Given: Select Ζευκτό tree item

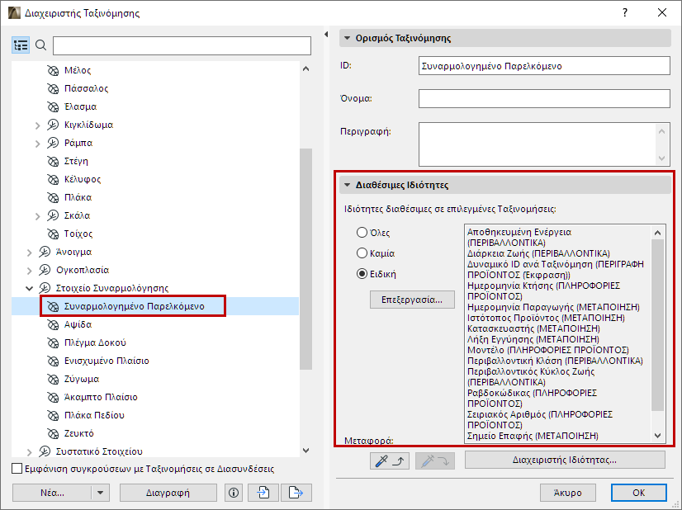Looking at the screenshot, I should click(x=78, y=433).
